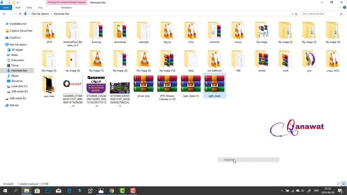
Task: Select the music folder
Action: click(238, 32)
